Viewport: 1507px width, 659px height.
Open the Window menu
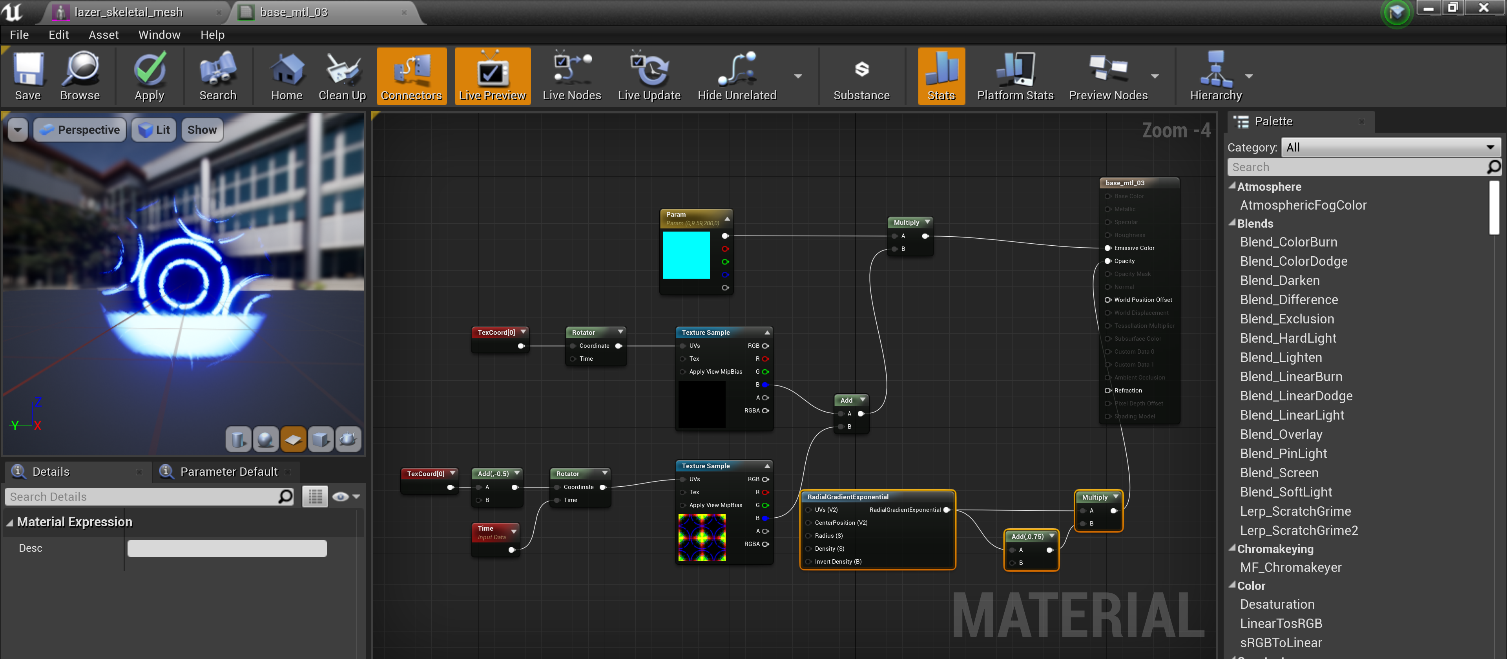159,35
